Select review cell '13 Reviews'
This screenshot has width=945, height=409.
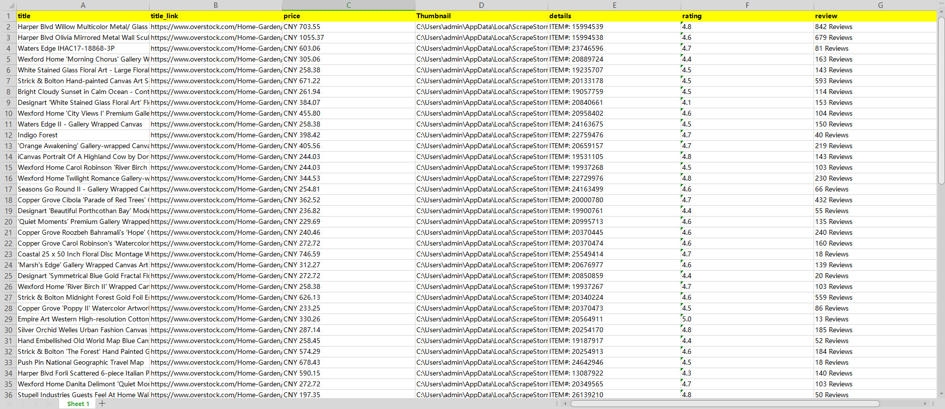pos(875,319)
